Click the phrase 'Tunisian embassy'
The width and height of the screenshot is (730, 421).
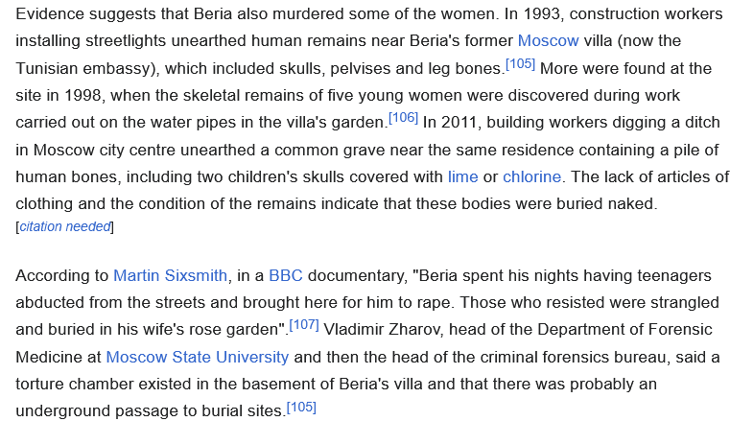click(x=82, y=68)
